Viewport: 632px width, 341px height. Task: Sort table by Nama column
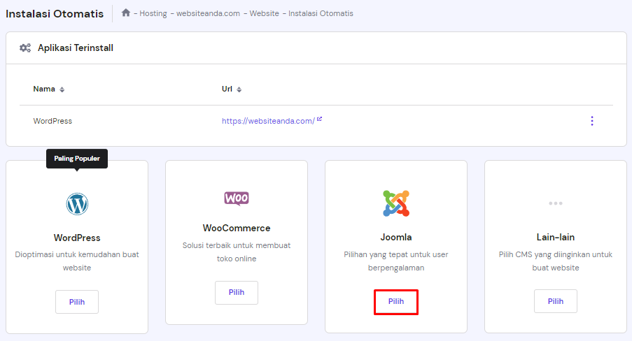click(49, 89)
